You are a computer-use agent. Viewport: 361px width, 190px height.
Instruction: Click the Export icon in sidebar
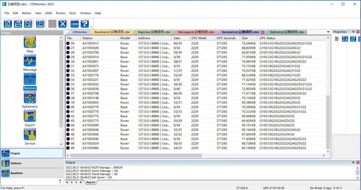(x=30, y=116)
